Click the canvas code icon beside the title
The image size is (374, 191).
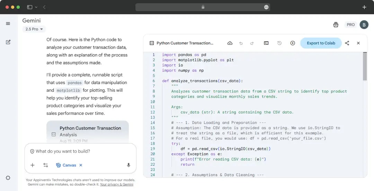tap(152, 43)
